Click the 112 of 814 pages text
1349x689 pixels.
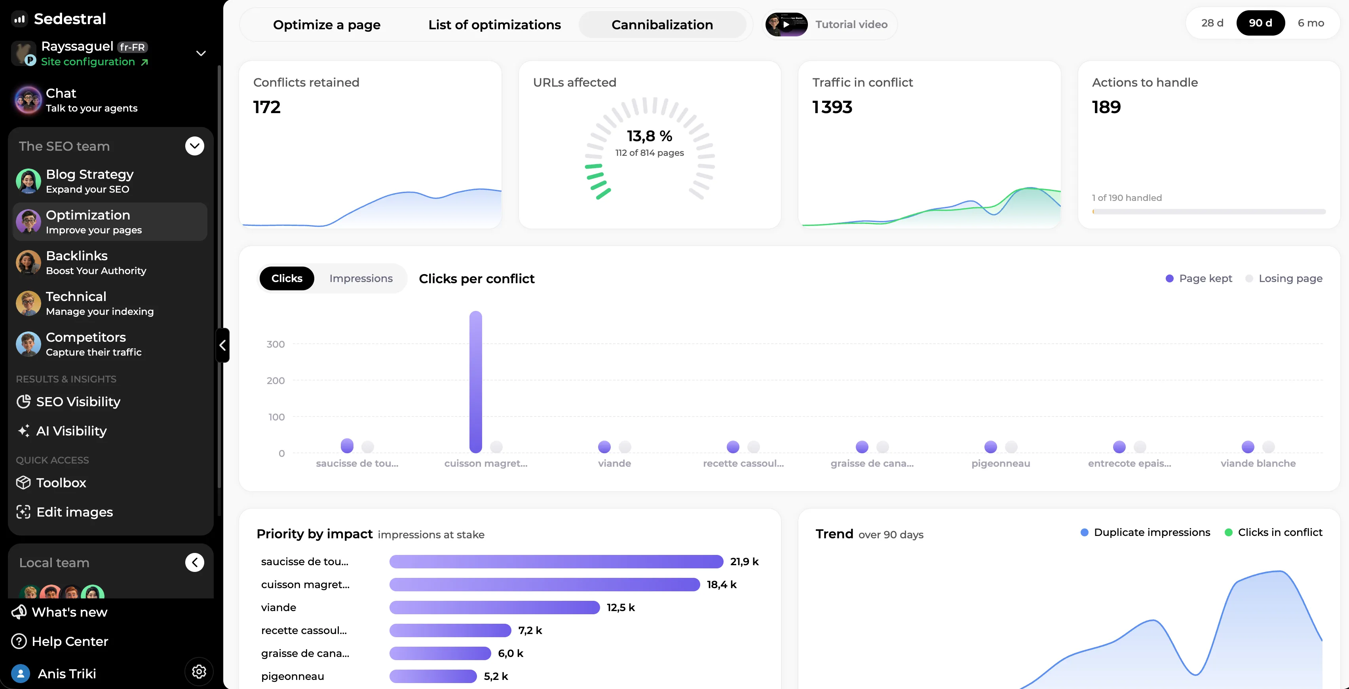[x=649, y=153]
